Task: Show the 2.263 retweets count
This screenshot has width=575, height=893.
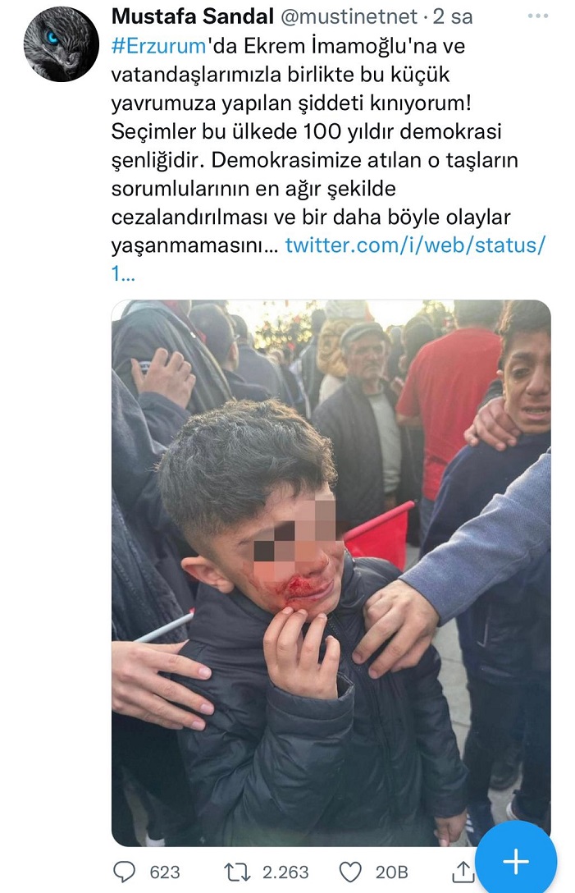Action: click(x=285, y=872)
